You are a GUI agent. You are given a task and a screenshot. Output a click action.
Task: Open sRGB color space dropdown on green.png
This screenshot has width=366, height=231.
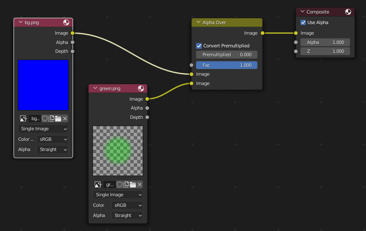pyautogui.click(x=127, y=205)
